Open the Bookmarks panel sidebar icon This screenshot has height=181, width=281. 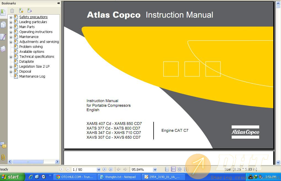click(3, 12)
